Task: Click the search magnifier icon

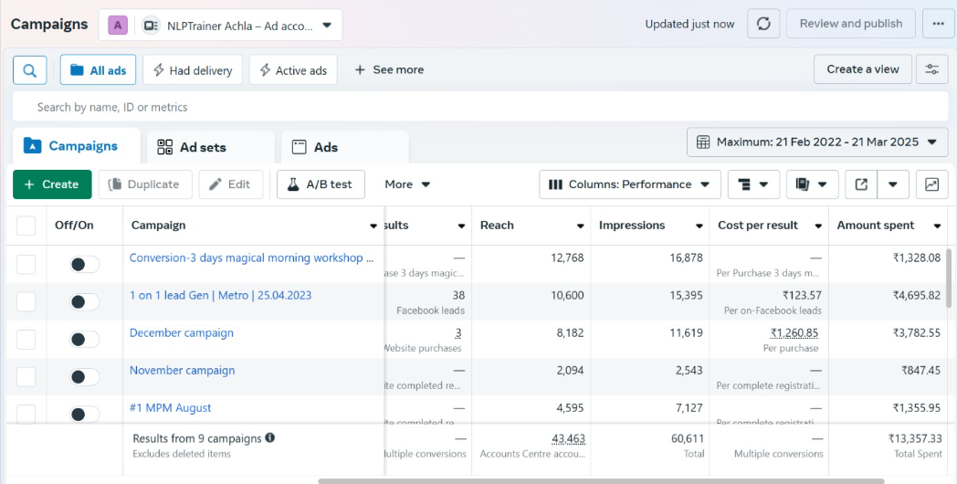Action: (x=30, y=70)
